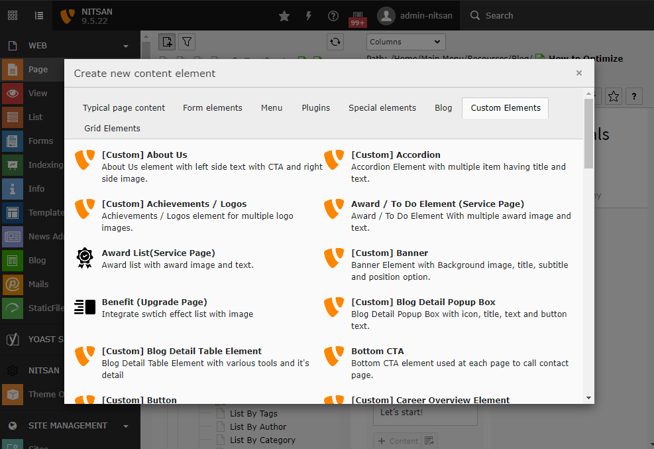Click the bookmark star button behind dialog
This screenshot has height=449, width=654.
click(x=613, y=96)
